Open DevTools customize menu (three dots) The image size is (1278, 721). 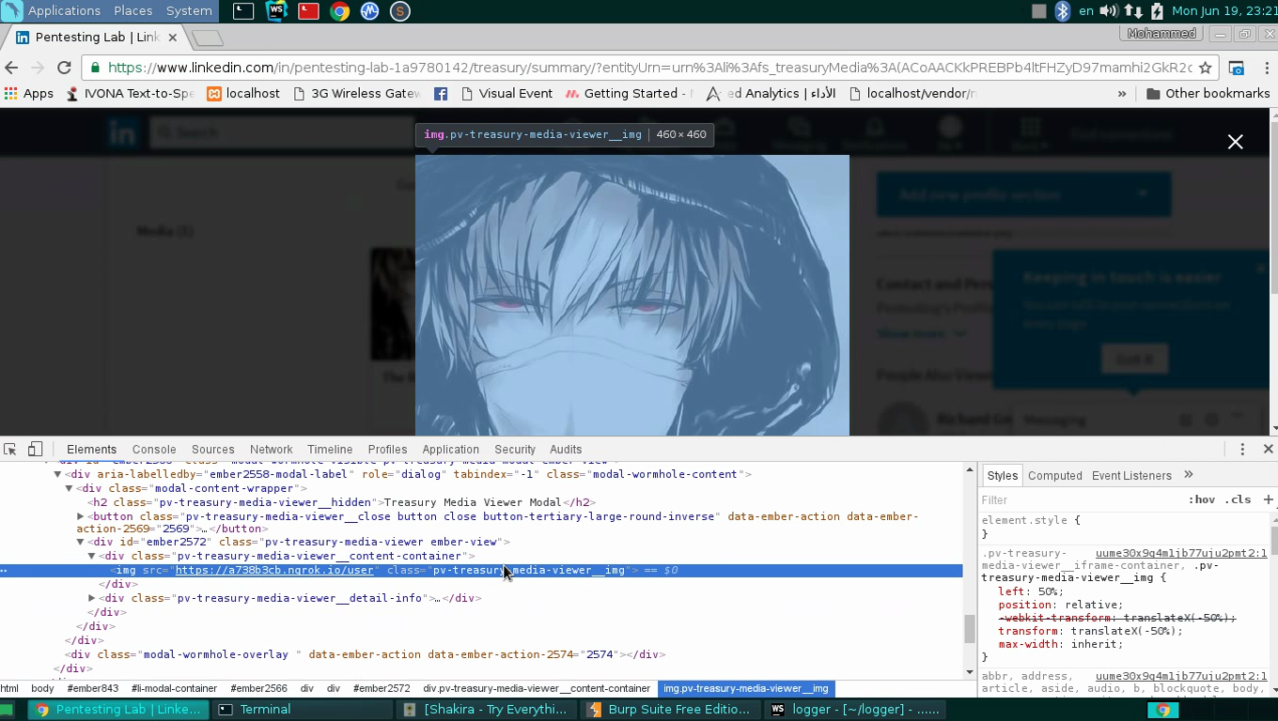pos(1242,449)
